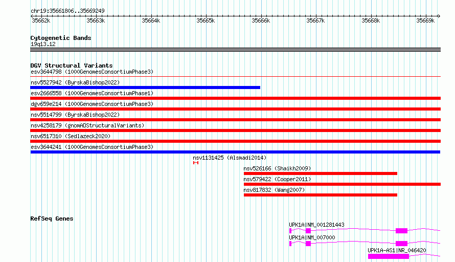Open variant nsv5527942 (ByrskaBishop2022) label
Image resolution: width=455 pixels, height=262 pixels.
click(x=75, y=82)
